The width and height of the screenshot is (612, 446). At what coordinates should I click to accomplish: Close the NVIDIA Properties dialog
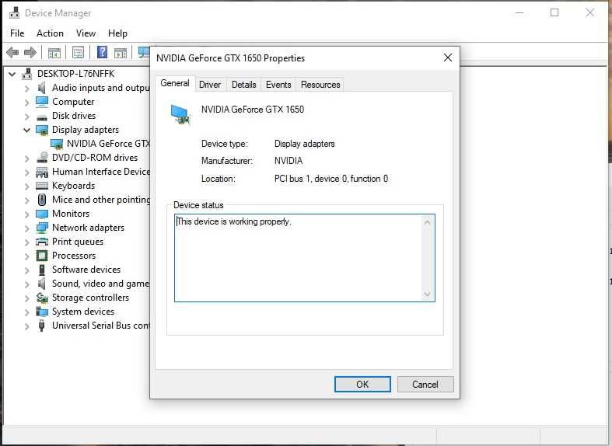[x=448, y=57]
